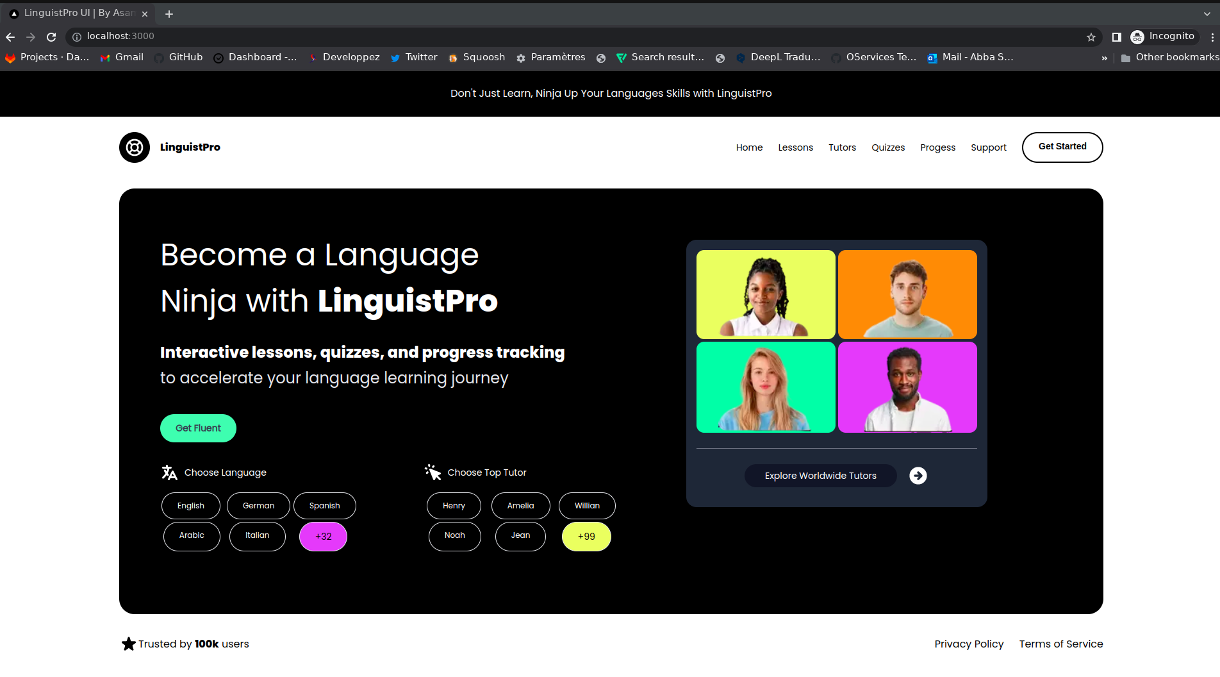The image size is (1220, 677).
Task: Click the arrow icon next to Explore Worldwide Tutors
Action: tap(918, 476)
